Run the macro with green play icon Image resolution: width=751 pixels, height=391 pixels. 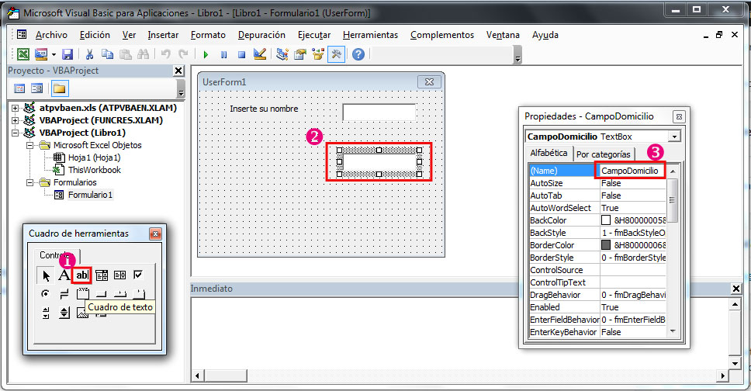206,54
